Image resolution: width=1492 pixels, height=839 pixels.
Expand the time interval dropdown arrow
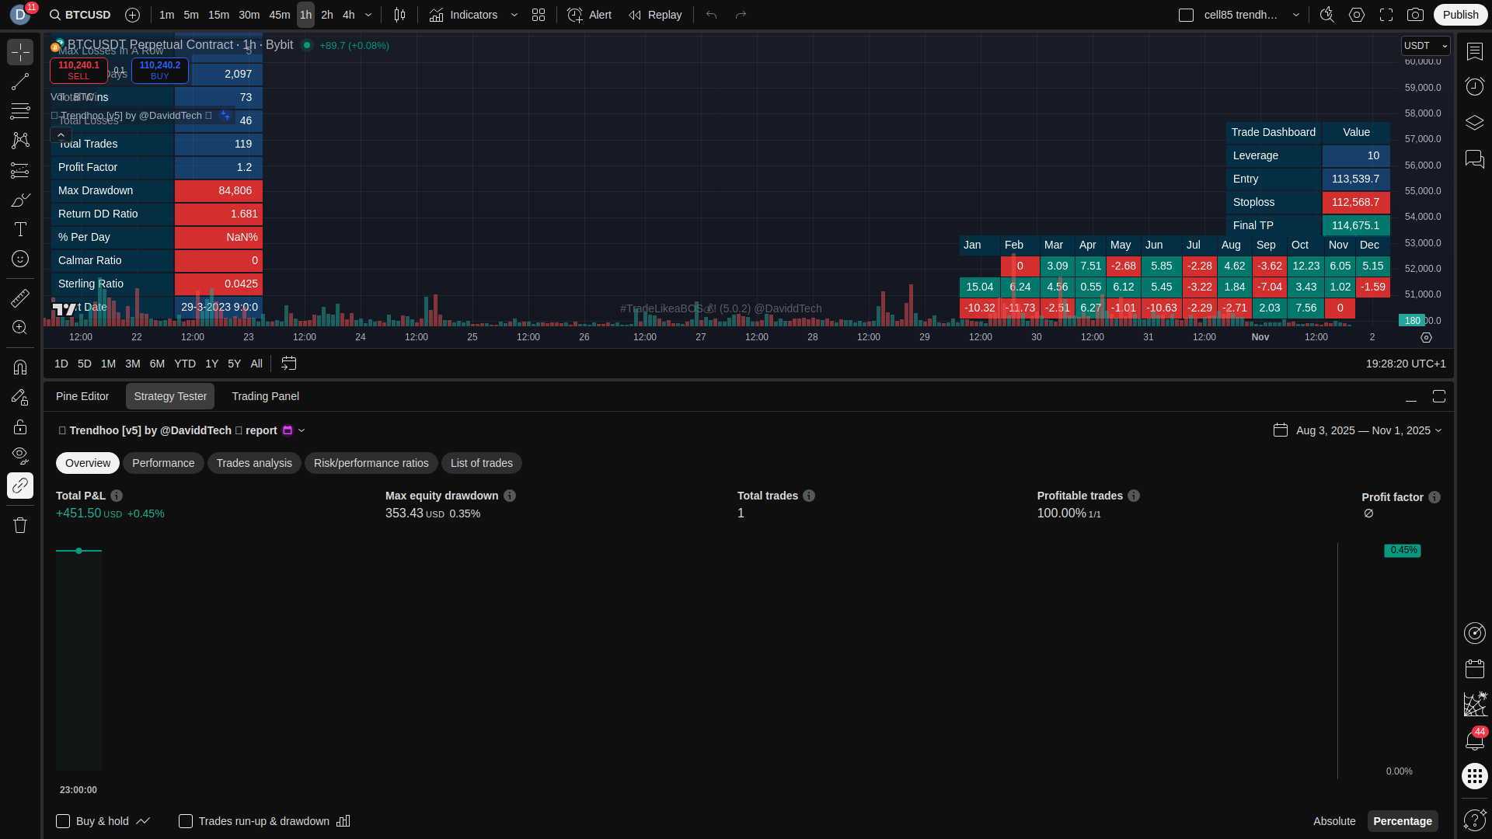(368, 15)
